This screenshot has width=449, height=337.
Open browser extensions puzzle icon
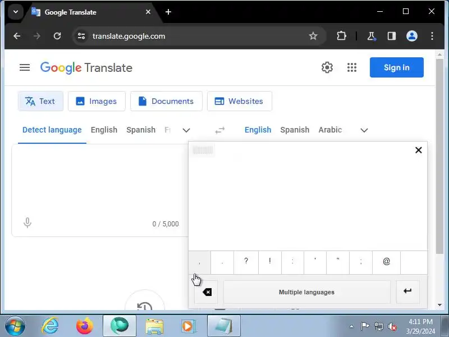341,36
